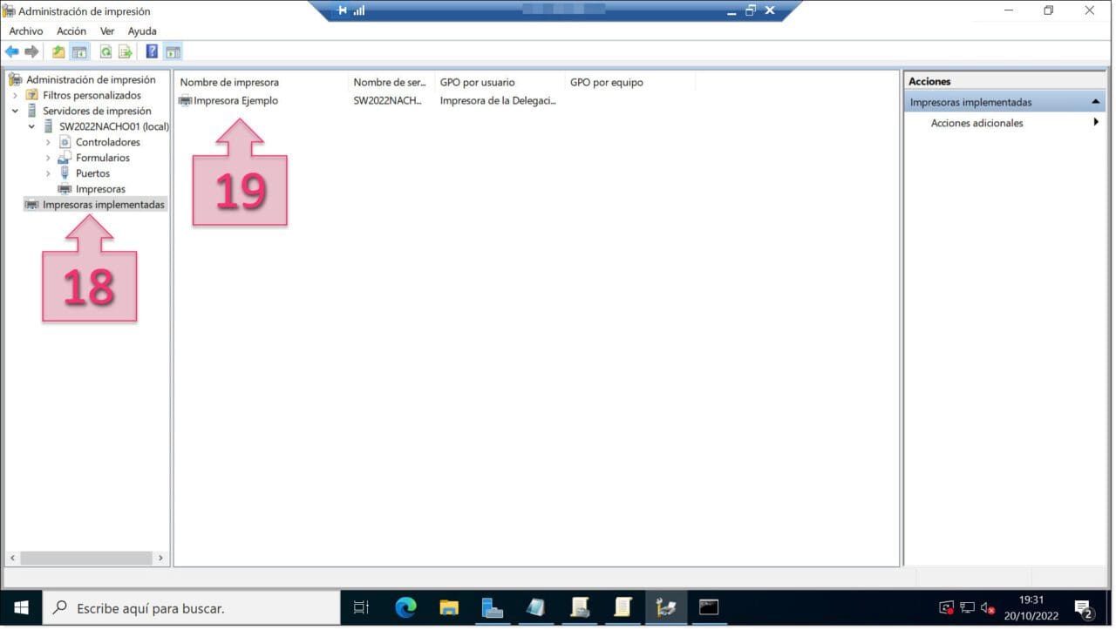Click the Controladores driver icon
This screenshot has width=1116, height=630.
(65, 142)
